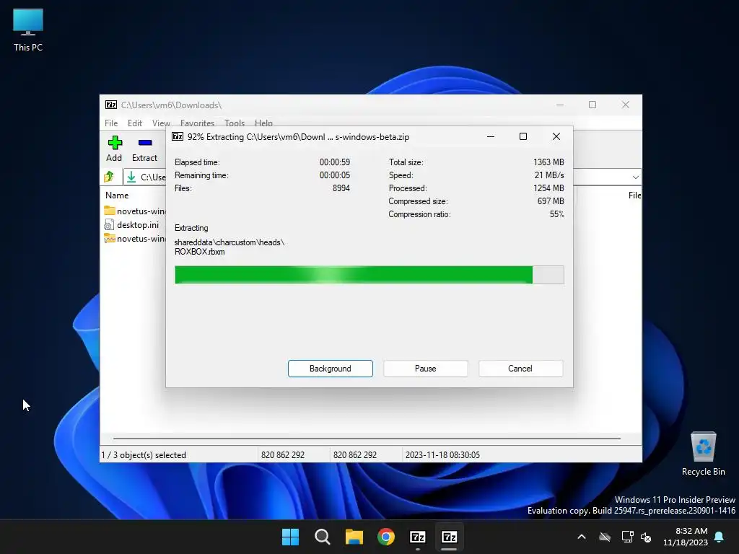Click the '1 / 3 object(s) selected' status text
The width and height of the screenshot is (739, 554).
[x=144, y=455]
